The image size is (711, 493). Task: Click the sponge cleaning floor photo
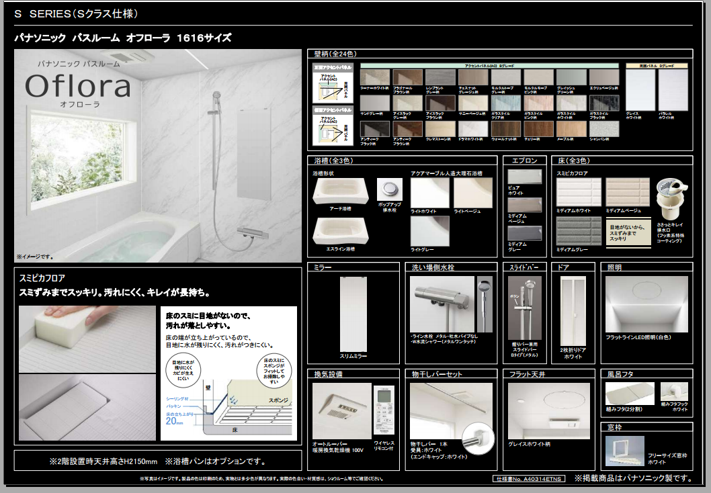[x=87, y=339]
